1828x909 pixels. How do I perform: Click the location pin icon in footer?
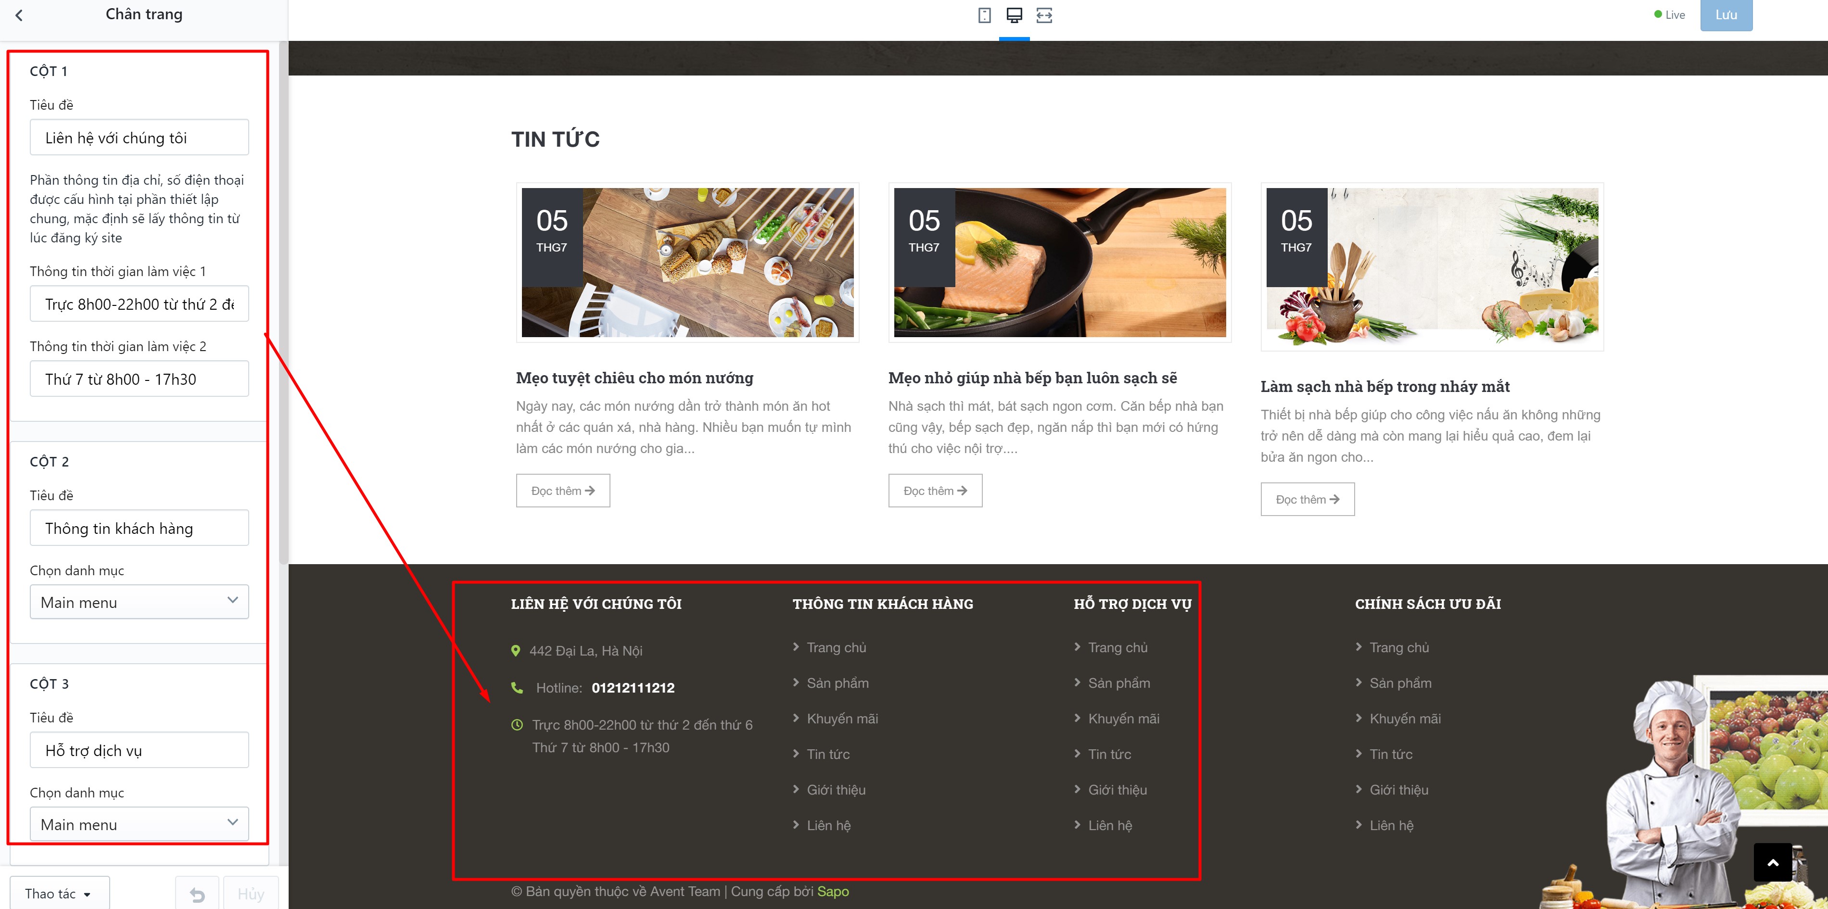click(x=516, y=651)
